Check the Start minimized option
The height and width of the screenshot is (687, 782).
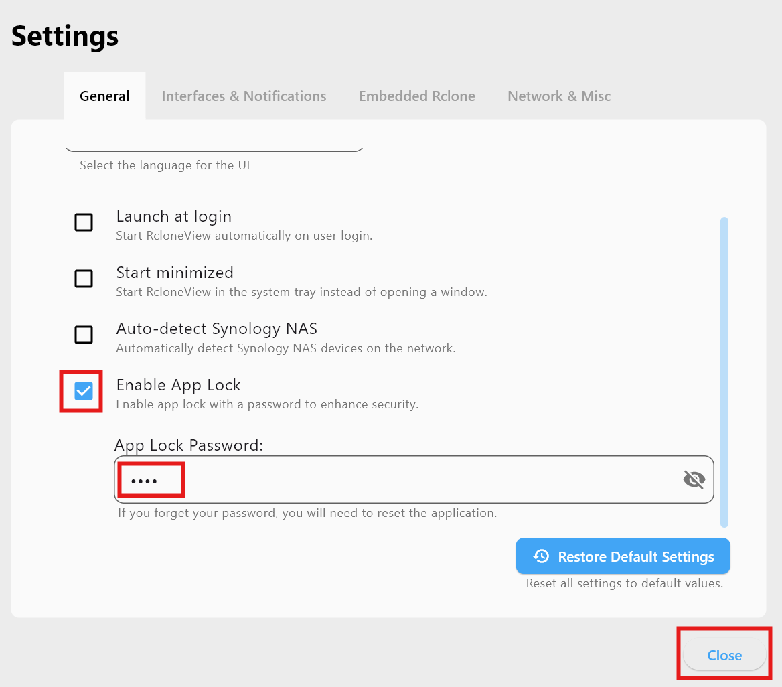[x=84, y=279]
